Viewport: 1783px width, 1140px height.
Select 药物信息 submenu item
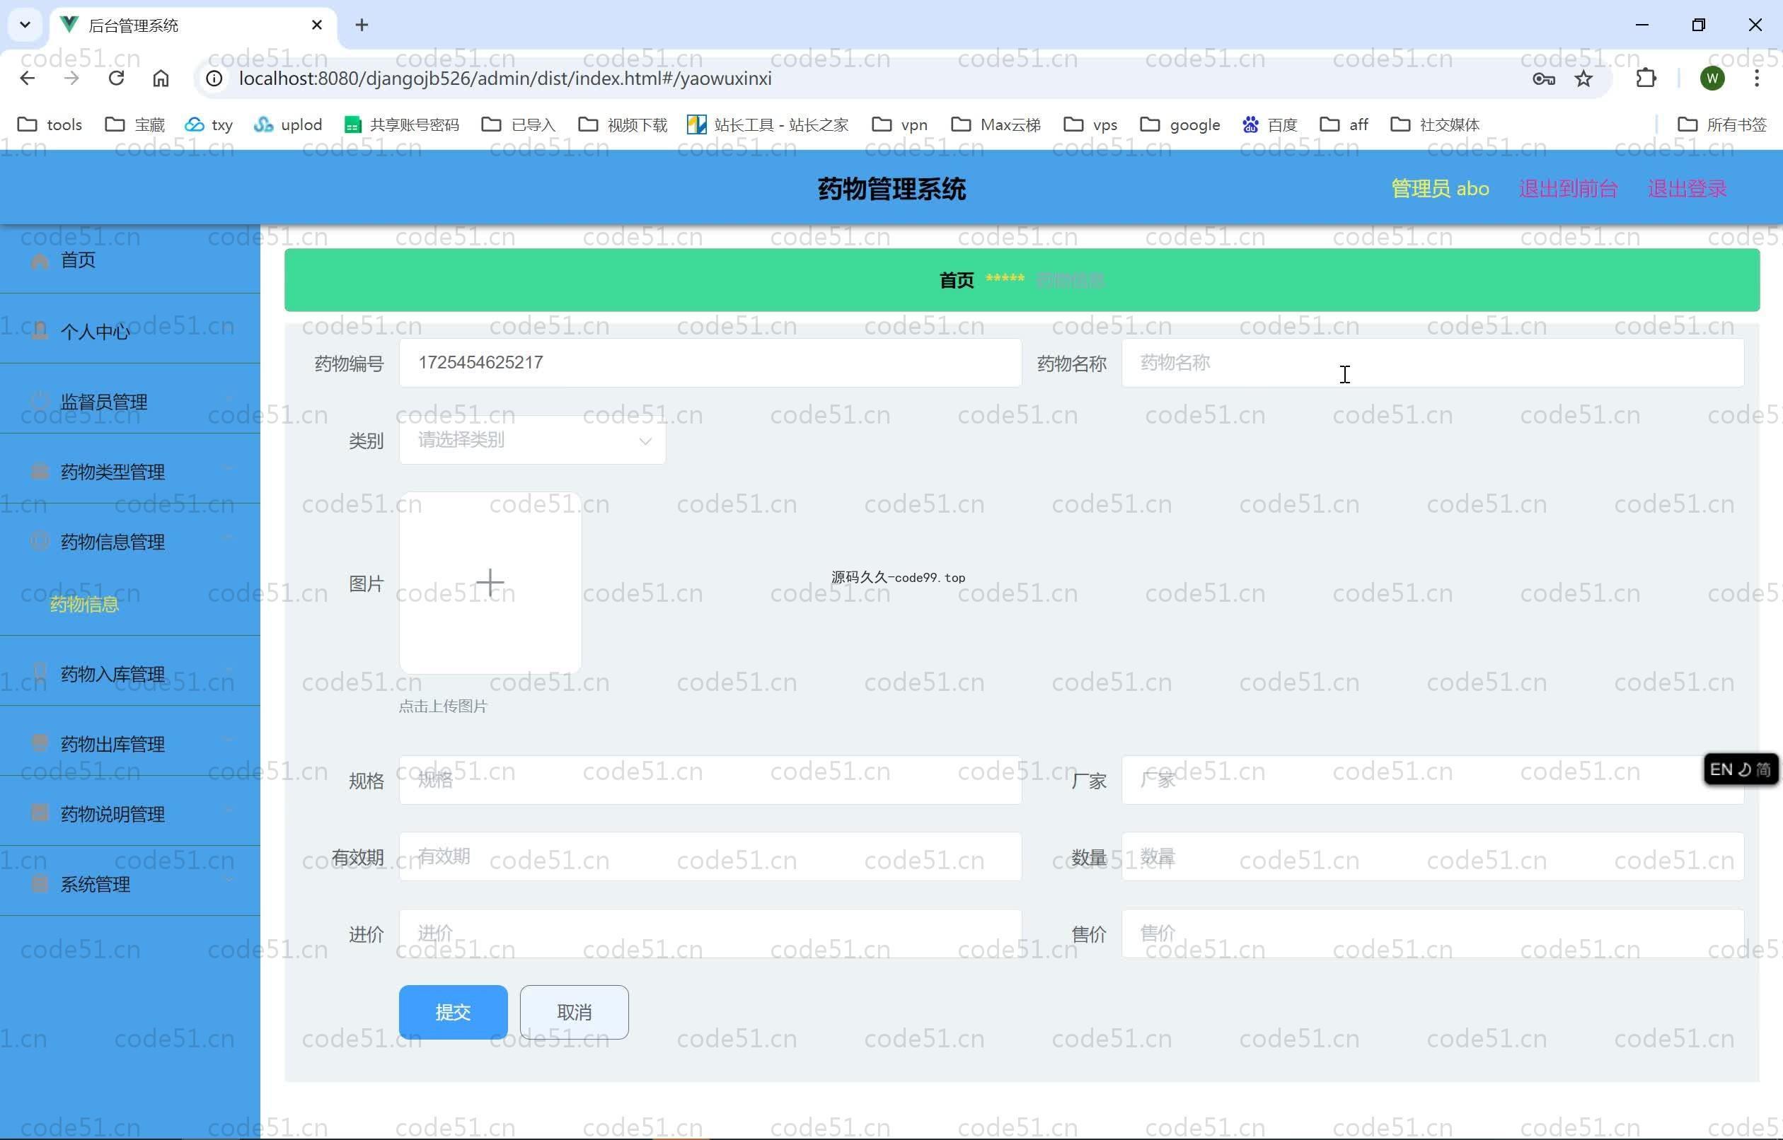pyautogui.click(x=84, y=604)
